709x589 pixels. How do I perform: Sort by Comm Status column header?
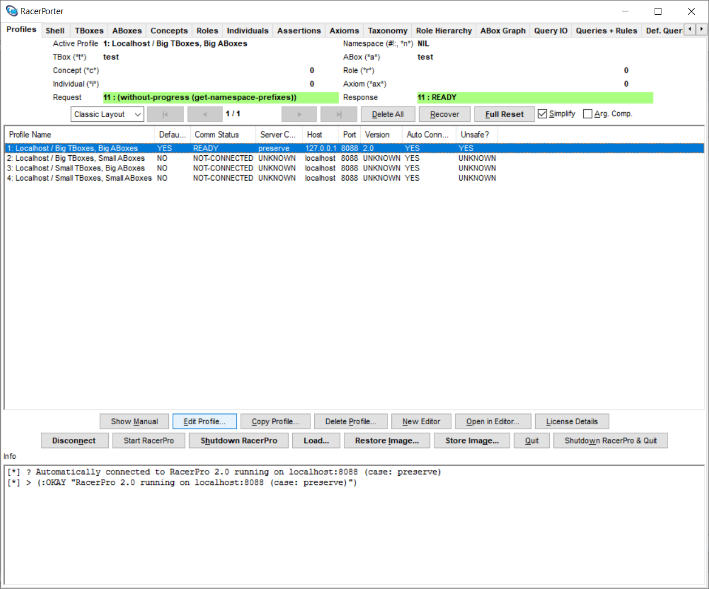[223, 135]
